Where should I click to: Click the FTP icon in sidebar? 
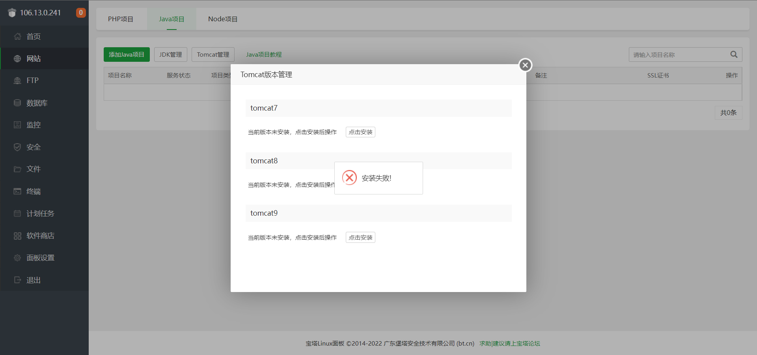tap(17, 81)
